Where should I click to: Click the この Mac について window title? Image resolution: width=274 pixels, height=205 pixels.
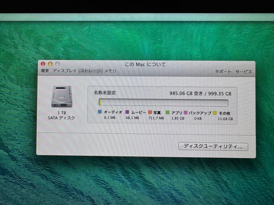(145, 65)
